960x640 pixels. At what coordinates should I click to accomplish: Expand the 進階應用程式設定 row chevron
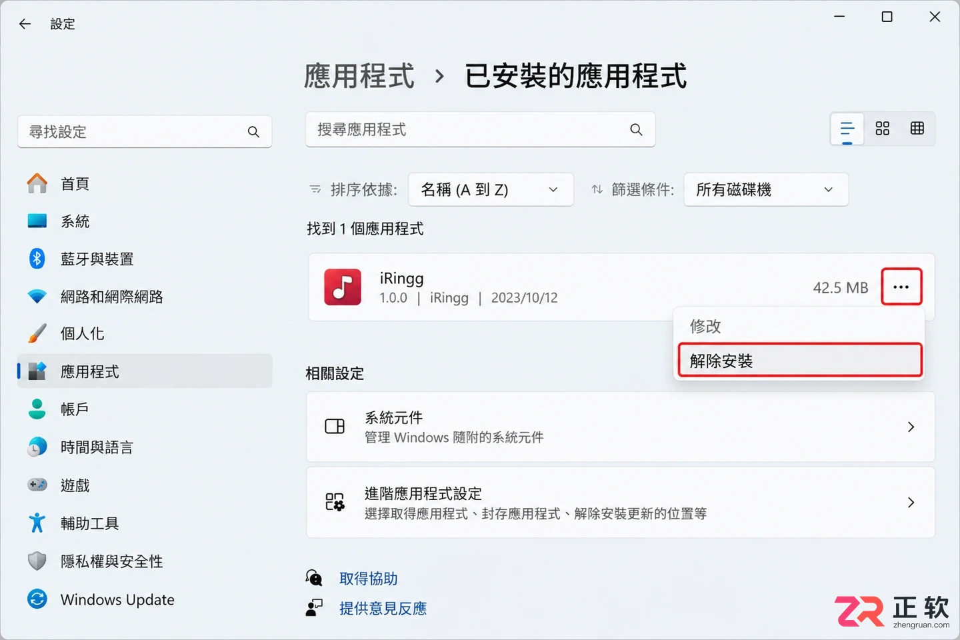coord(911,502)
